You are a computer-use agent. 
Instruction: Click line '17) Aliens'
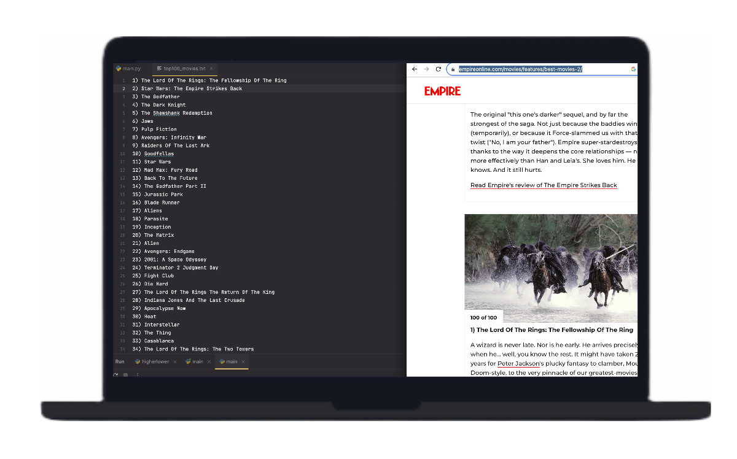click(x=147, y=210)
